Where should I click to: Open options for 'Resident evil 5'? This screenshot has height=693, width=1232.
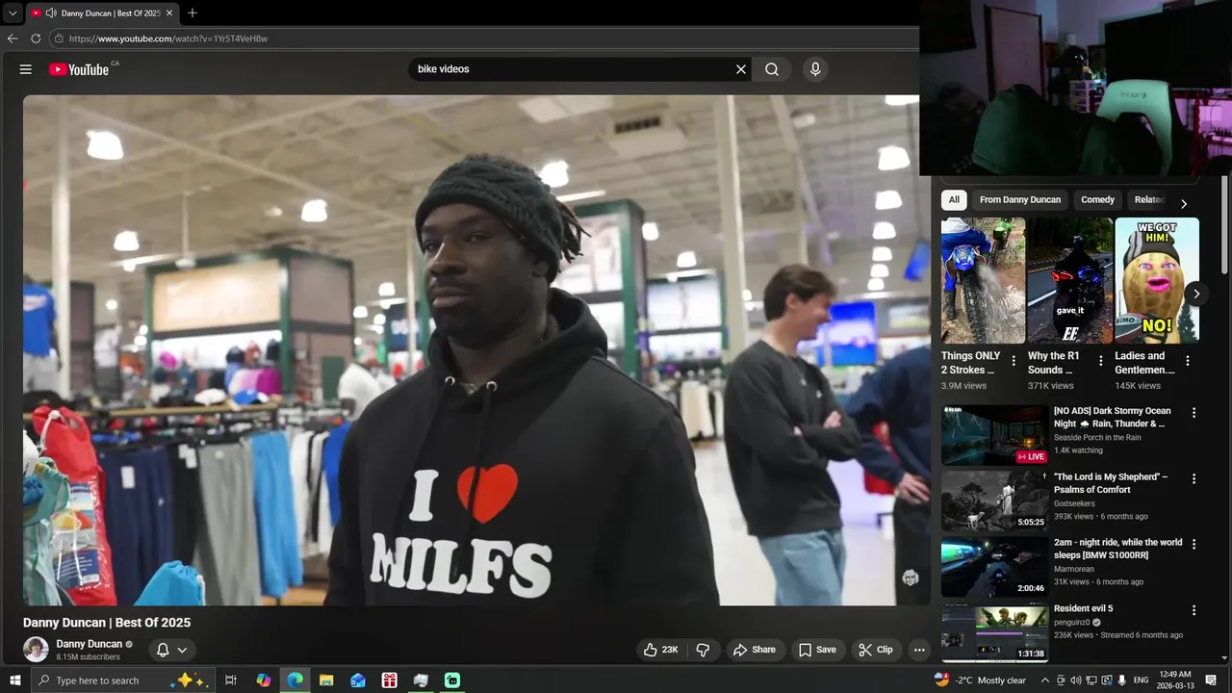point(1194,610)
